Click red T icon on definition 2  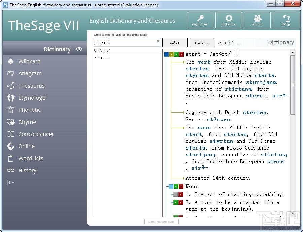click(181, 202)
